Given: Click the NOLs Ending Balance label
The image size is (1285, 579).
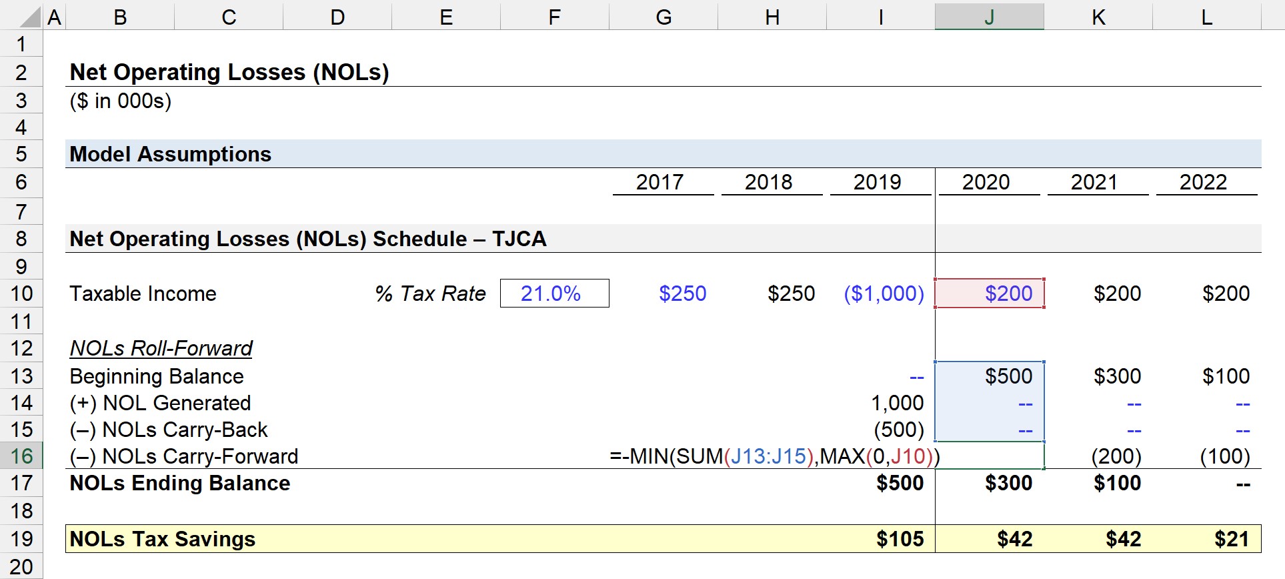Looking at the screenshot, I should (x=180, y=483).
